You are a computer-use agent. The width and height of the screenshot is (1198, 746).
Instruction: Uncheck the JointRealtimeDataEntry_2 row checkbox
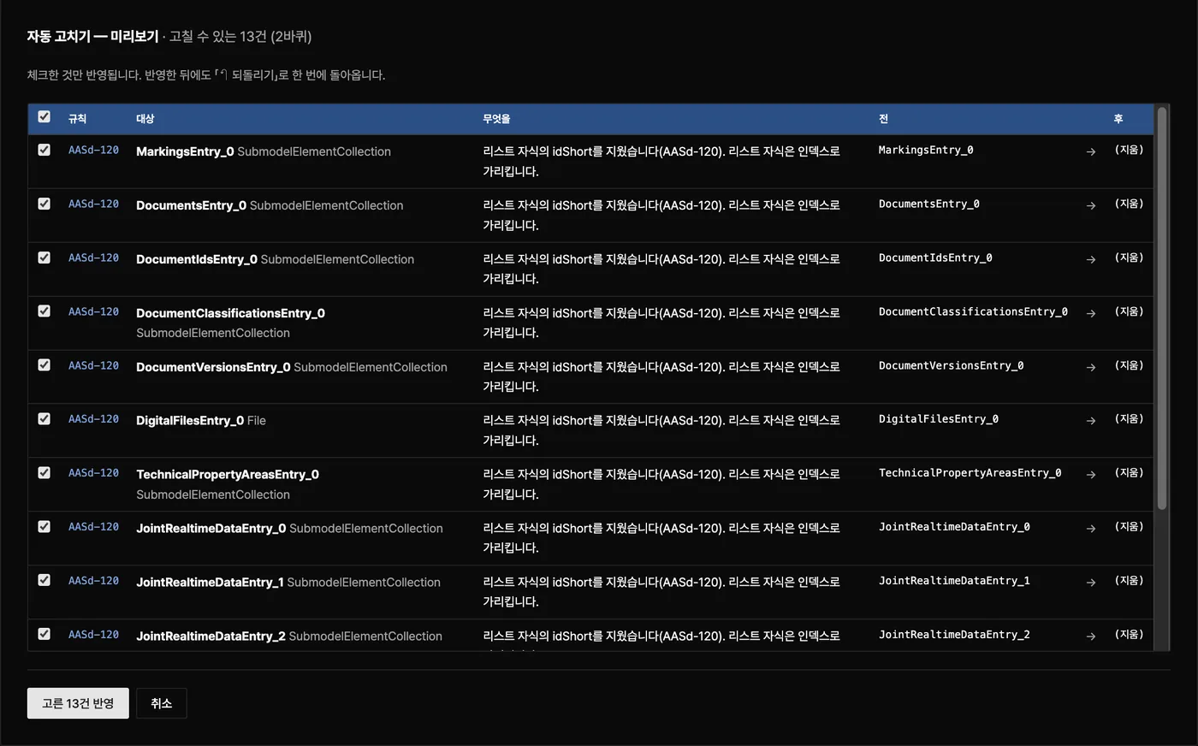44,634
